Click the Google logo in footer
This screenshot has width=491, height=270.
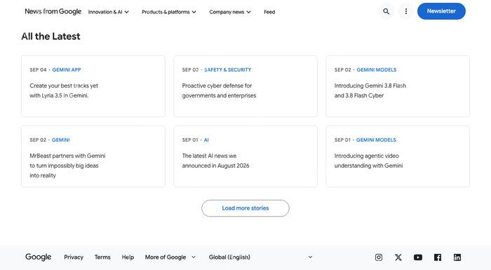click(x=38, y=257)
